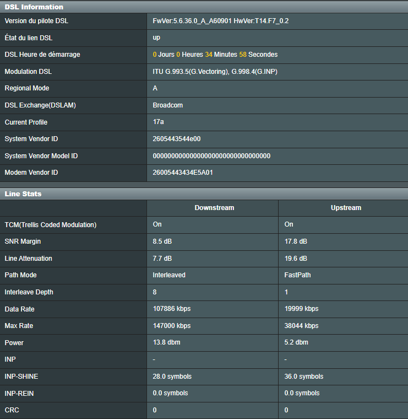
Task: Click the upstream FastPath value
Action: 298,275
